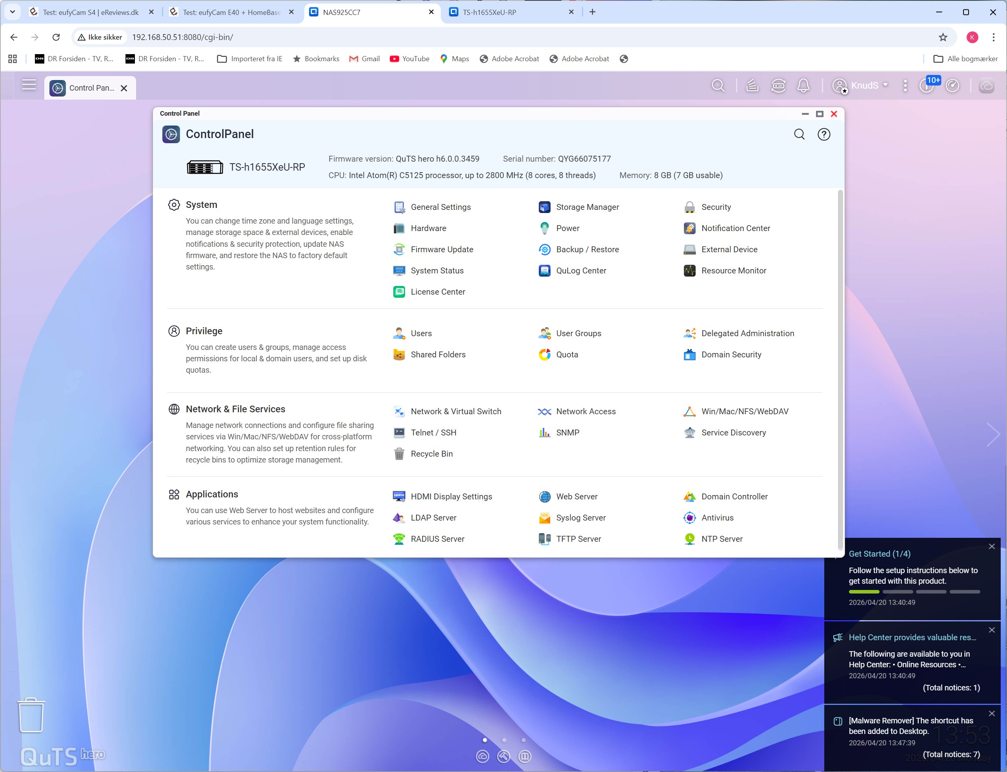Open Notification Center
This screenshot has width=1007, height=772.
tap(727, 228)
